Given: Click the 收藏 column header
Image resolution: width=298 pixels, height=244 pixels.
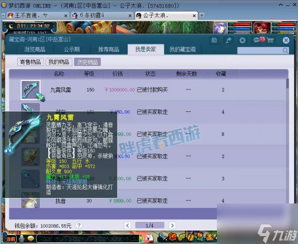Looking at the screenshot, I should 221,74.
